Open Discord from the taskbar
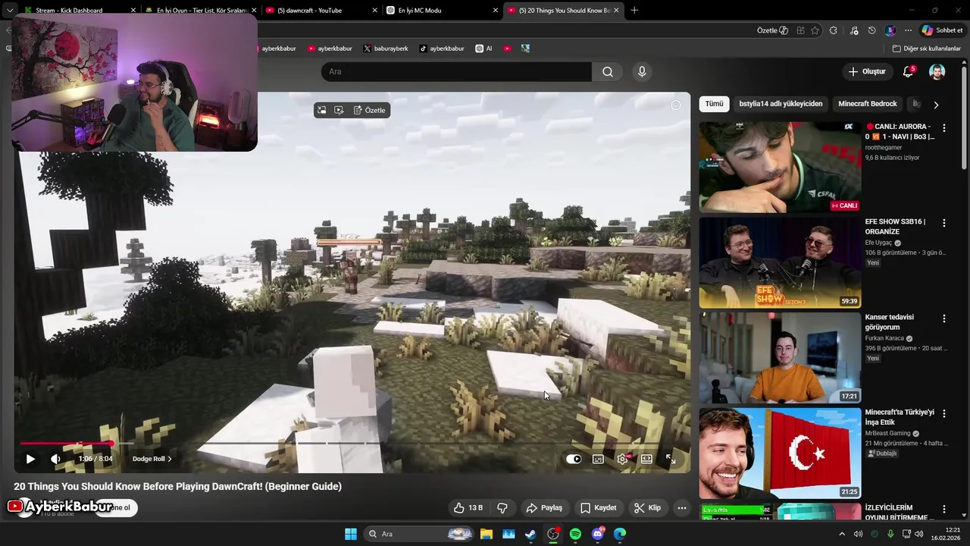970x546 pixels. [598, 534]
